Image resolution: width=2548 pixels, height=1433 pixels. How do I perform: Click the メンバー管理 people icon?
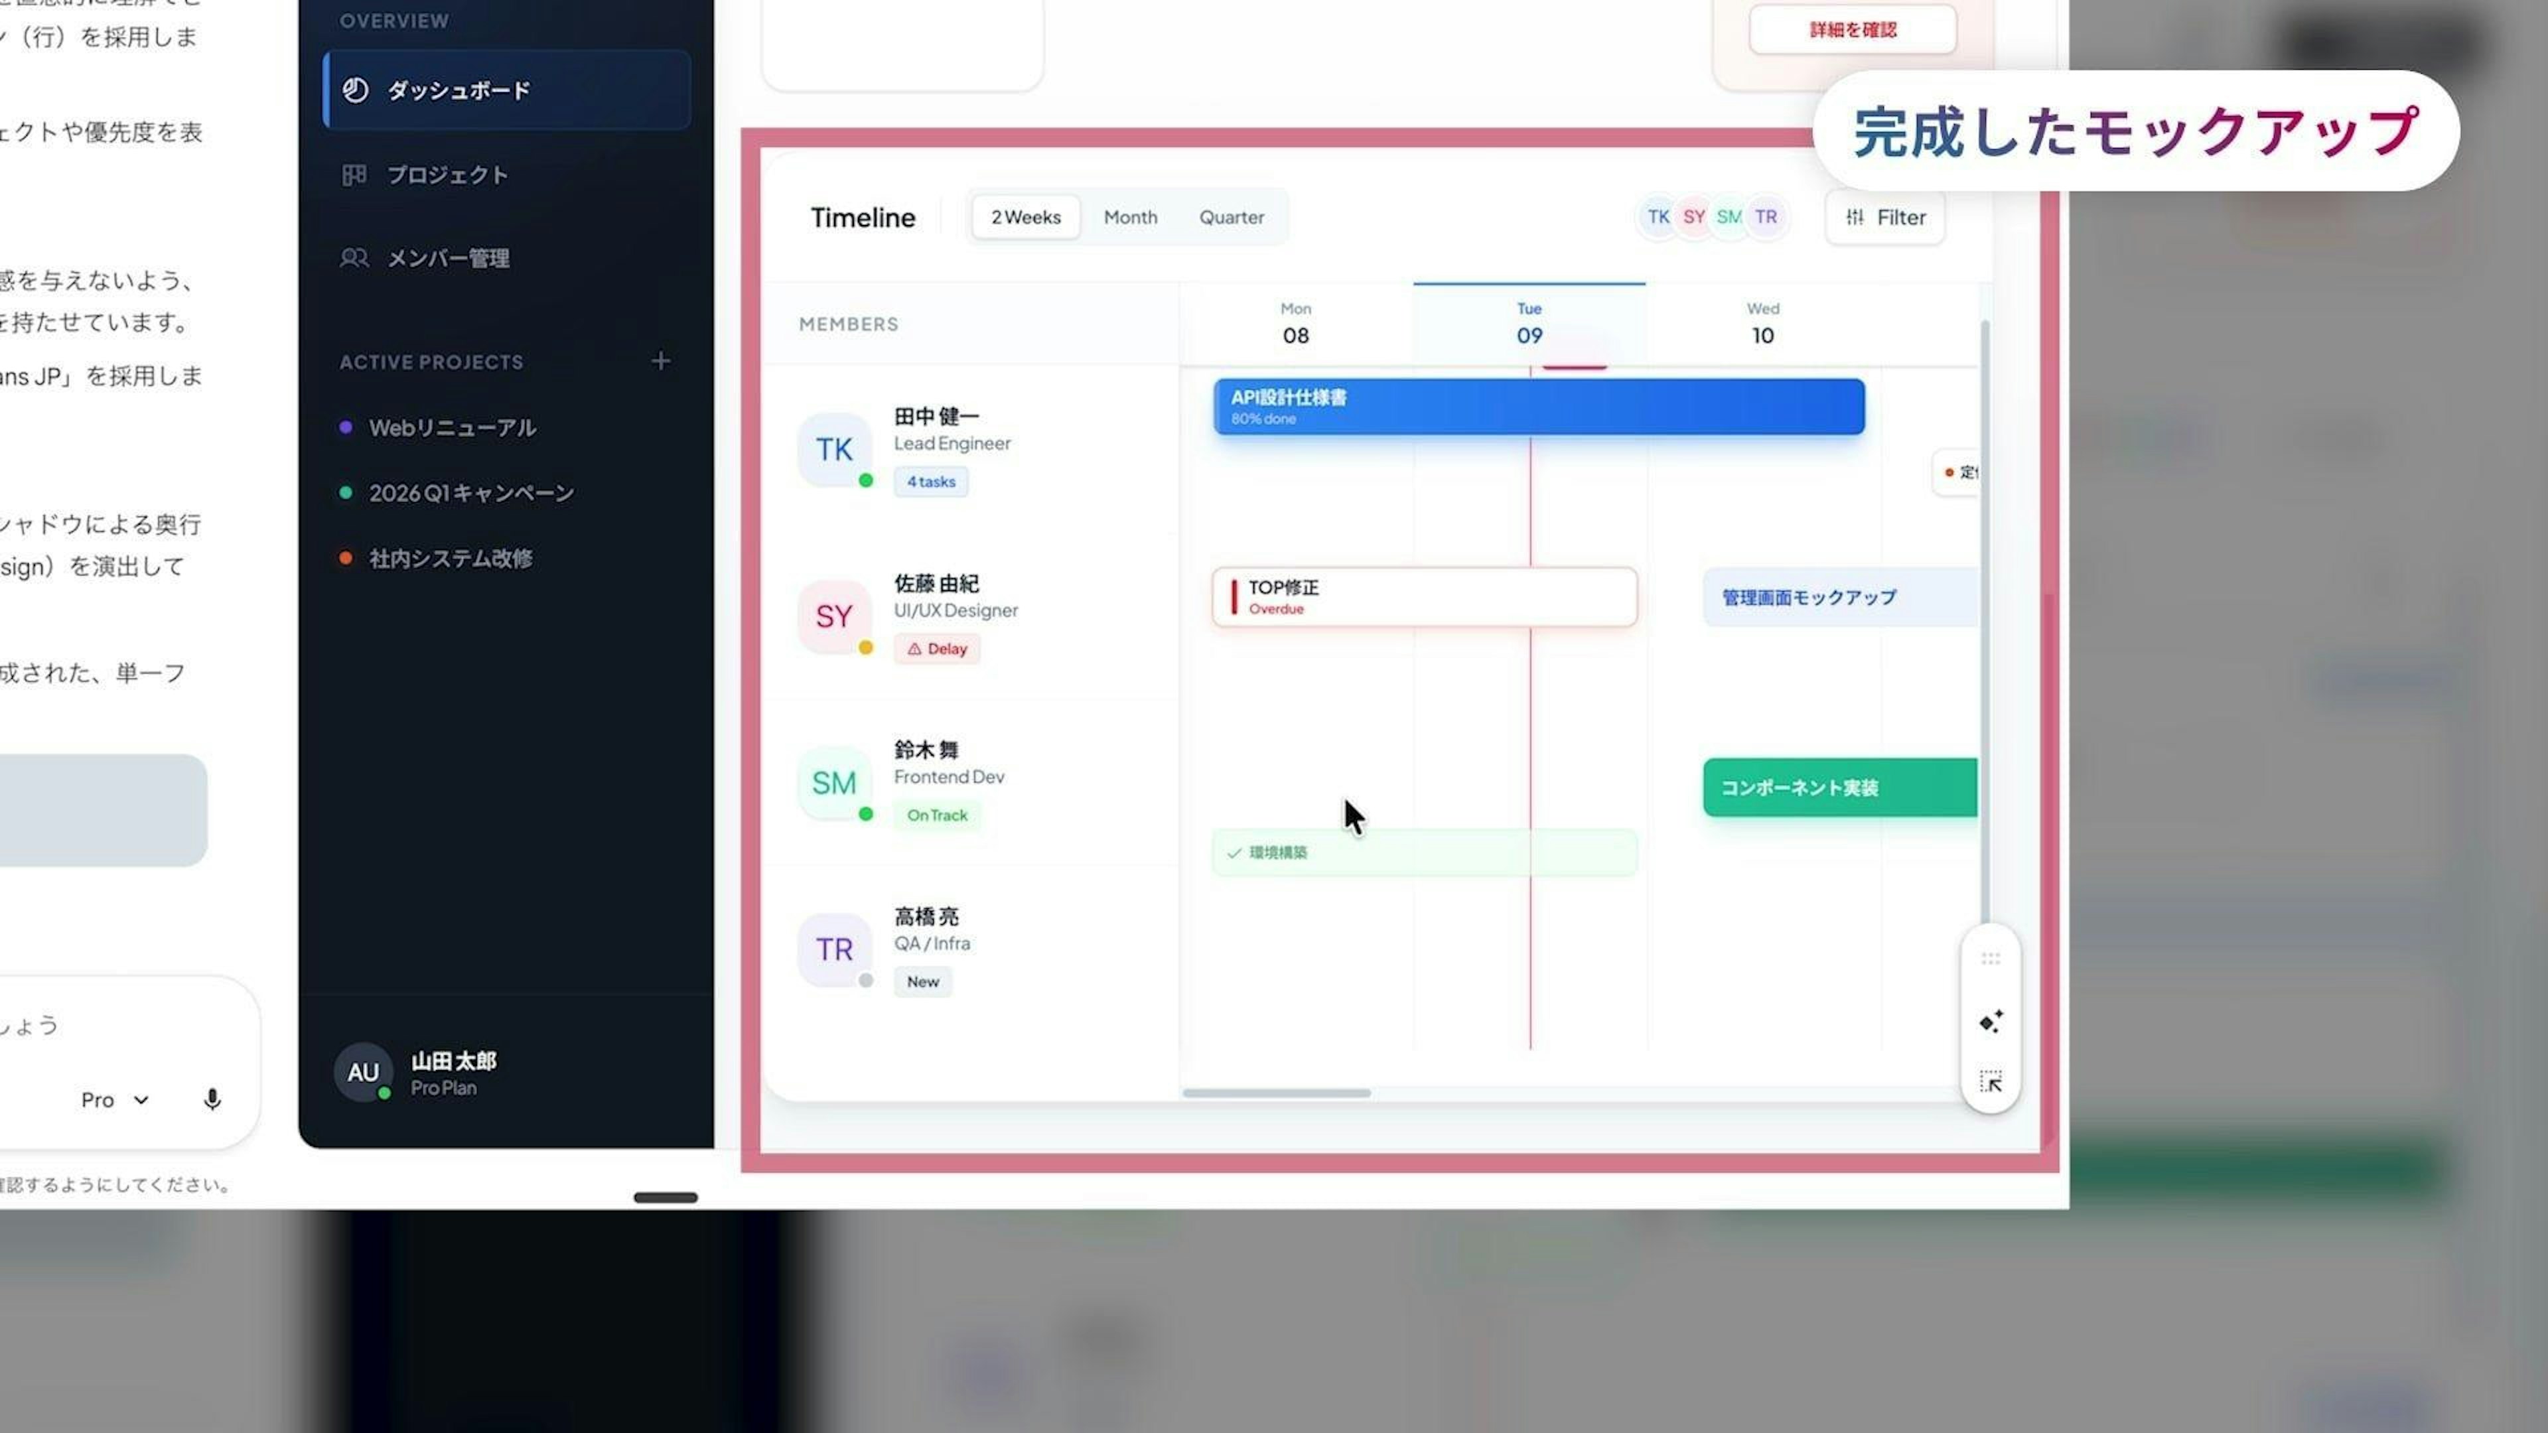[x=353, y=258]
